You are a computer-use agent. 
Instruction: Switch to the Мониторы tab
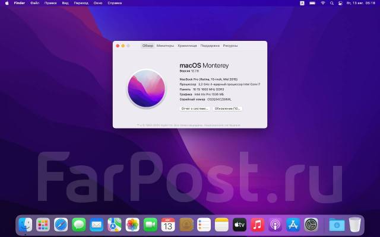[x=165, y=46]
